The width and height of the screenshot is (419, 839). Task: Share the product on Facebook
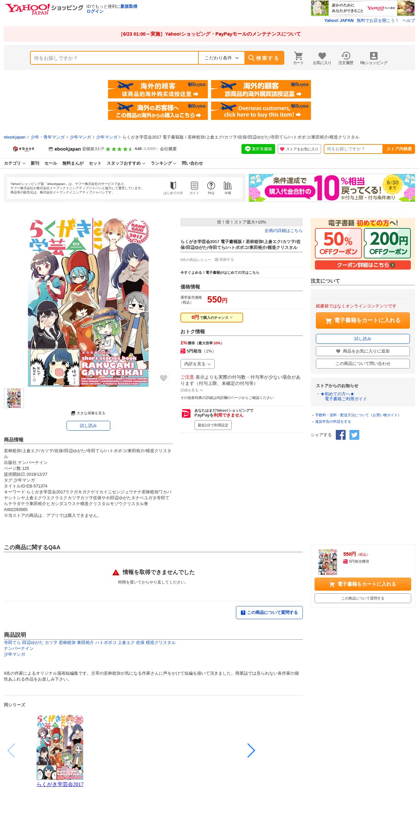341,435
